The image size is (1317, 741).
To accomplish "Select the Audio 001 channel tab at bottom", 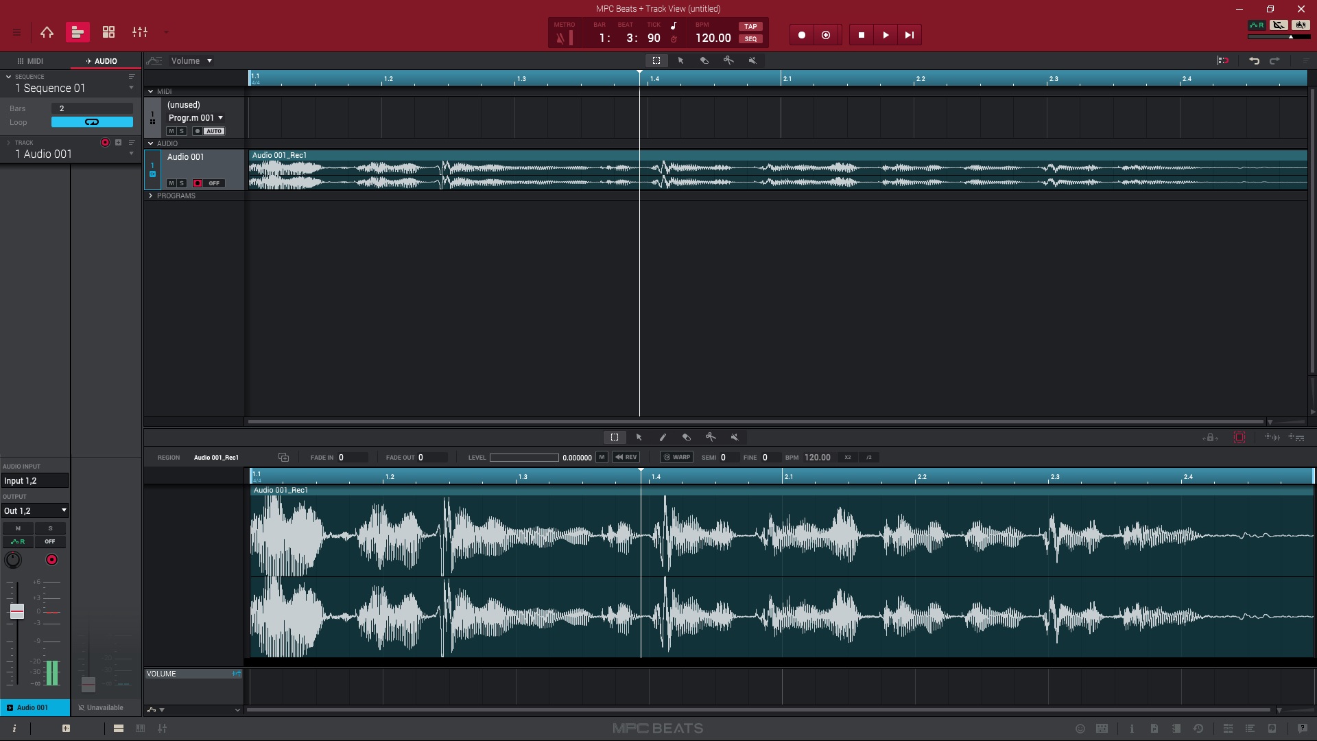I will (35, 707).
